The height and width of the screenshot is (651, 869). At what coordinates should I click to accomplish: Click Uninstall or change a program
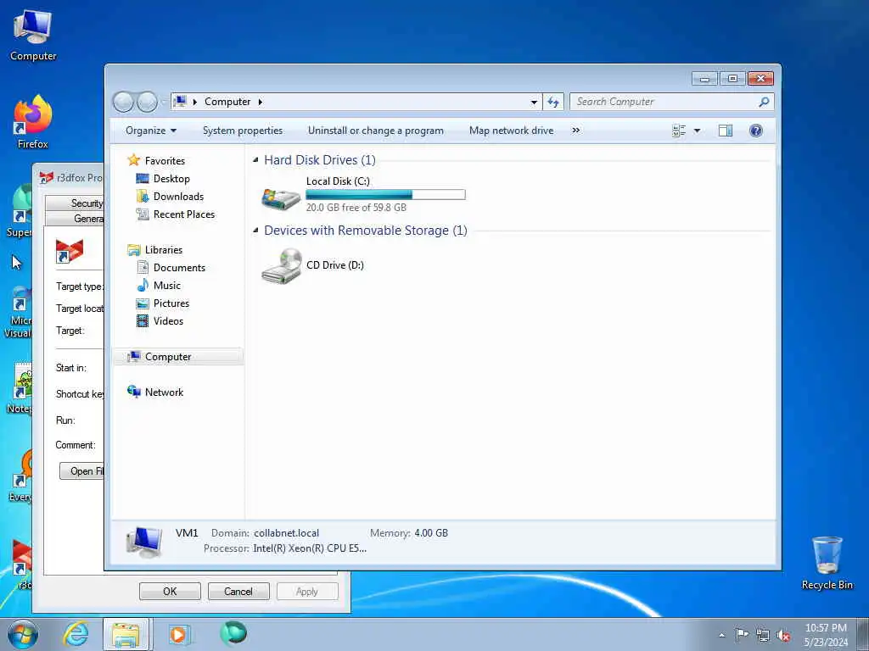376,131
